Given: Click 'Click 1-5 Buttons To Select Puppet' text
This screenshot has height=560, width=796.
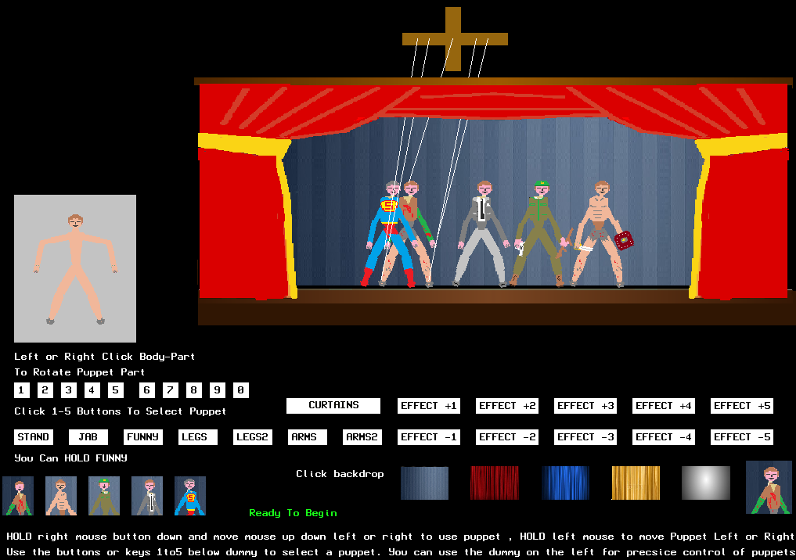Looking at the screenshot, I should 121,411.
